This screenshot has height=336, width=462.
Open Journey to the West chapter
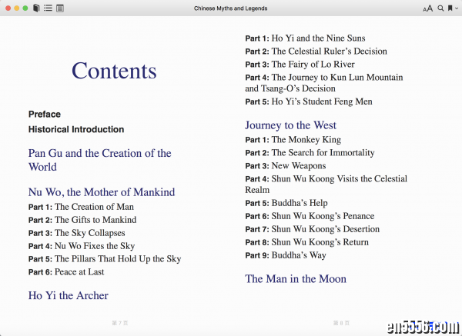[290, 125]
